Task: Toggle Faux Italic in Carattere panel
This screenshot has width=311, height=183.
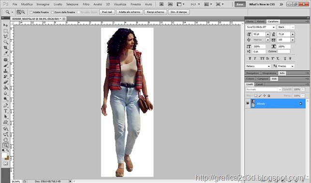Action: (x=255, y=58)
